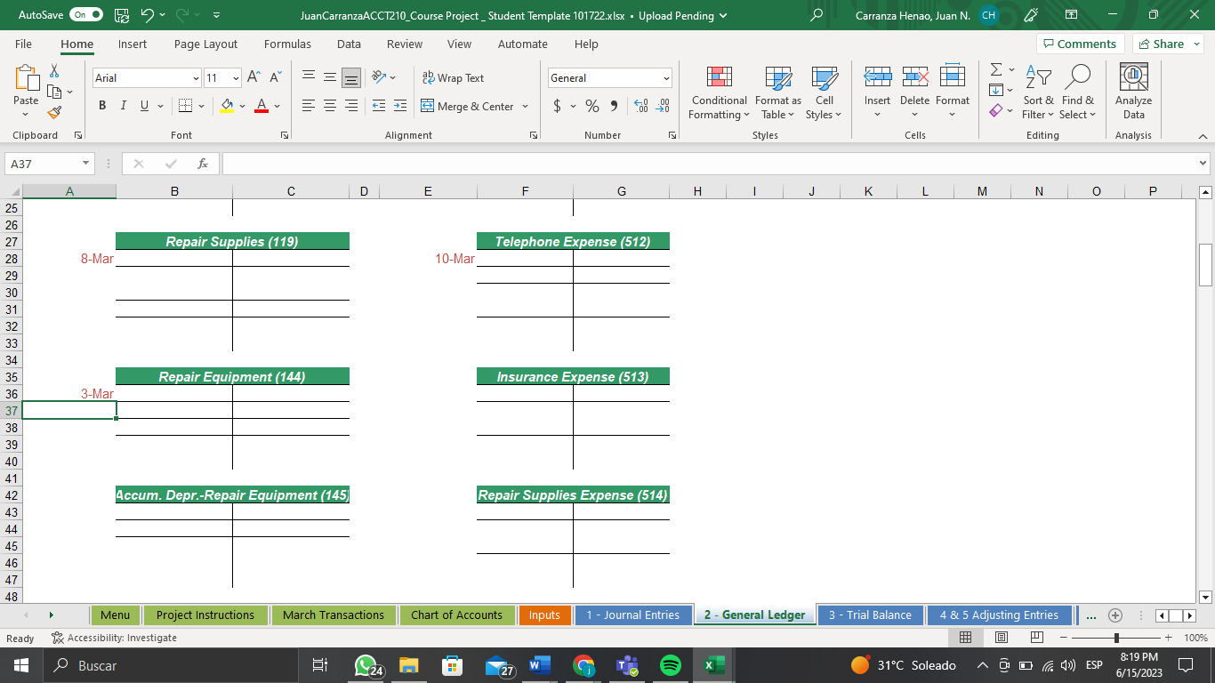Viewport: 1215px width, 683px height.
Task: Click the Comments button
Action: (x=1081, y=44)
